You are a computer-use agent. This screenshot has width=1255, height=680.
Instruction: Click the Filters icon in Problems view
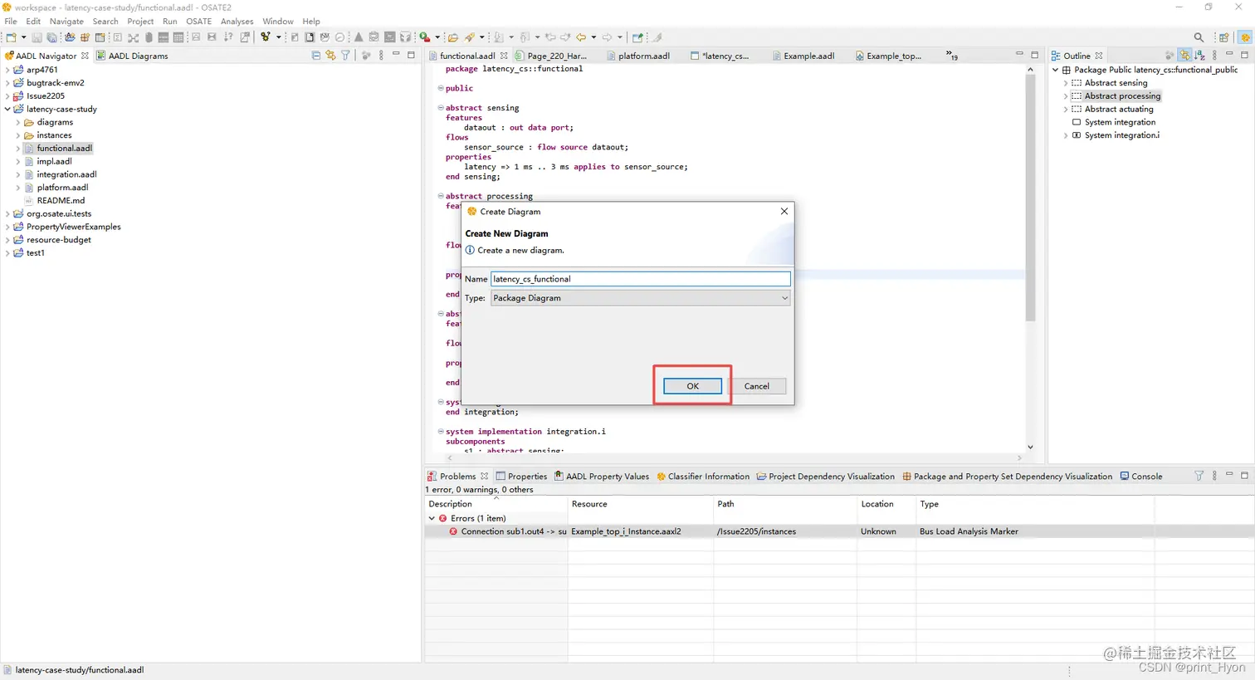click(x=1199, y=476)
